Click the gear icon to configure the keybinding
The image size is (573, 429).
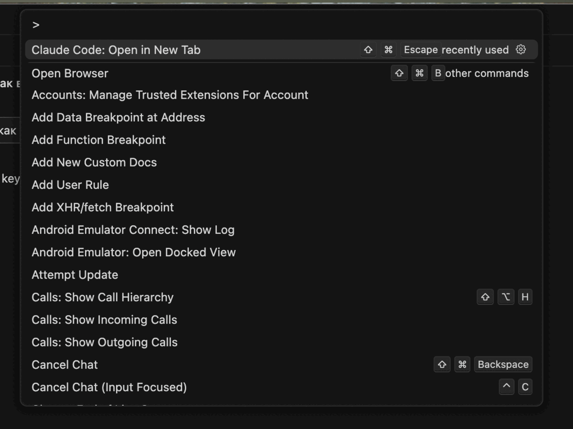pyautogui.click(x=521, y=50)
